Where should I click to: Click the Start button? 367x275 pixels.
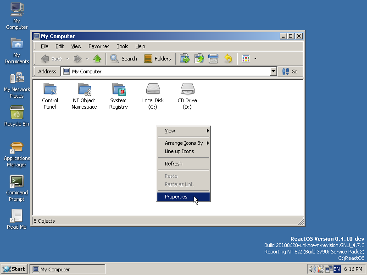coord(14,269)
